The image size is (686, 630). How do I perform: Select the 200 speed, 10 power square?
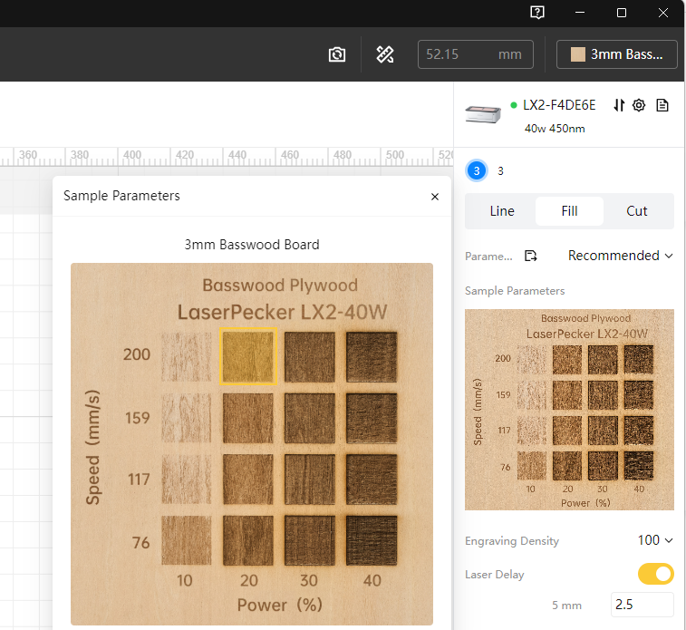click(187, 356)
